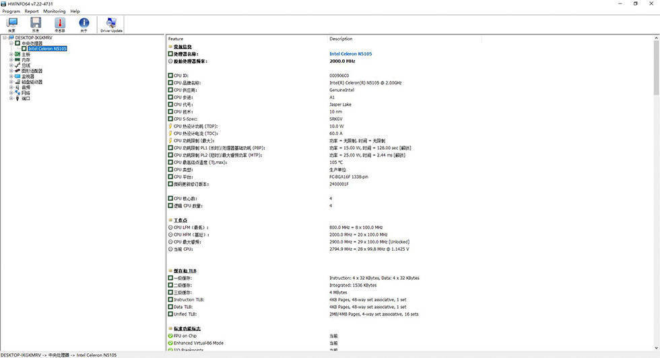
Task: Click the network icon beside 网络
Action: tap(18, 92)
